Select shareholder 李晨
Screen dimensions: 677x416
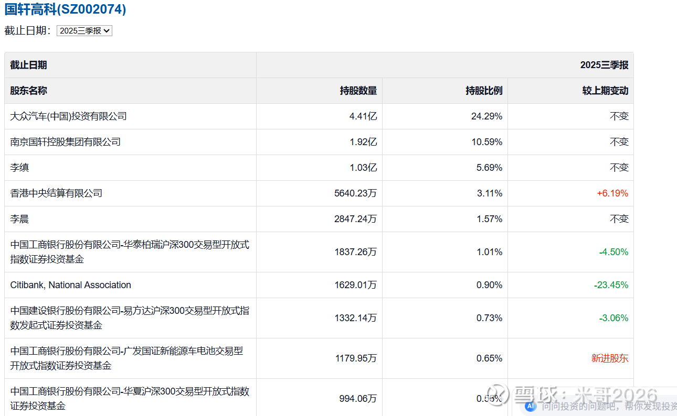coord(19,219)
